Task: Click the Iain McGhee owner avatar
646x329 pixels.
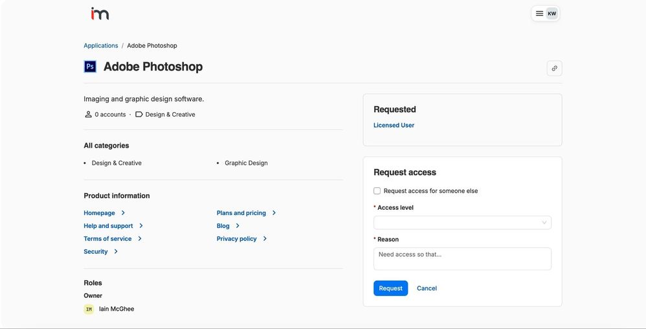Action: 89,310
